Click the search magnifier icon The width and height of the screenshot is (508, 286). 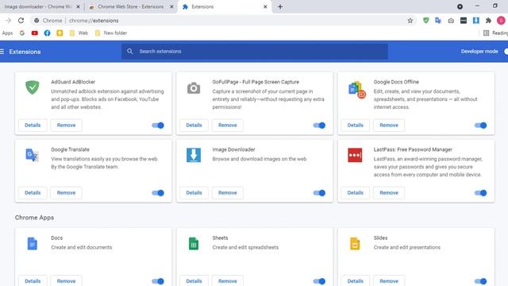[x=130, y=51]
